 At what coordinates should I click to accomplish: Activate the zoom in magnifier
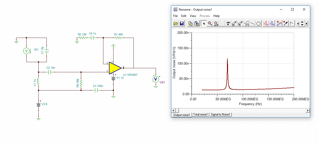(210, 23)
